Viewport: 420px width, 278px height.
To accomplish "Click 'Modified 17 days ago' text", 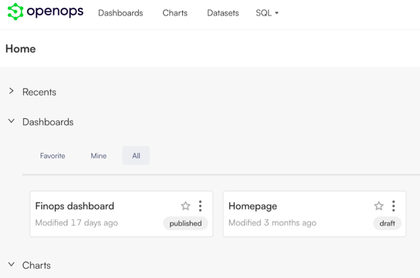I will tap(76, 222).
